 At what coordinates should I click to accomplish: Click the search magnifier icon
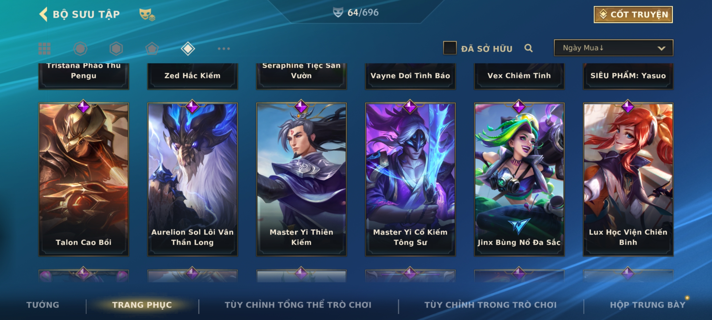coord(528,48)
